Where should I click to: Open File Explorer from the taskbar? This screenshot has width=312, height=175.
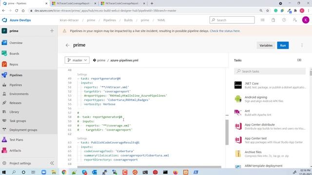(x=54, y=172)
